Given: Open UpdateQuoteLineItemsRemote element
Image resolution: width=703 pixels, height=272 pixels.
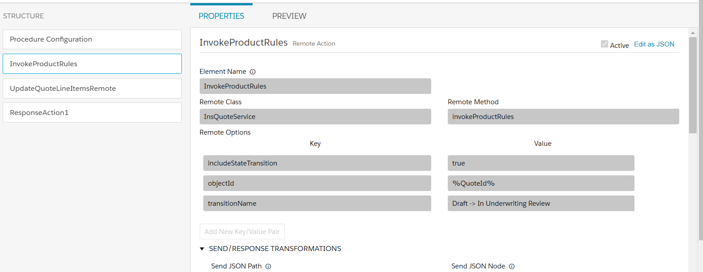Looking at the screenshot, I should (92, 89).
